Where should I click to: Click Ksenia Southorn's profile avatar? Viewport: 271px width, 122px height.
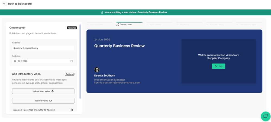[97, 70]
